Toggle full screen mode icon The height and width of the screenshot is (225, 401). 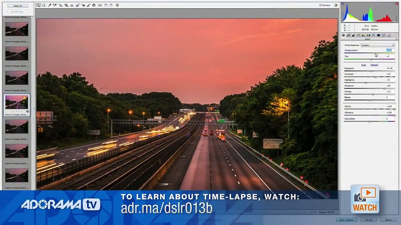point(336,5)
